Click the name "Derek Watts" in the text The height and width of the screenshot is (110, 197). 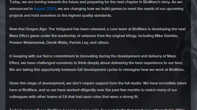(57, 42)
